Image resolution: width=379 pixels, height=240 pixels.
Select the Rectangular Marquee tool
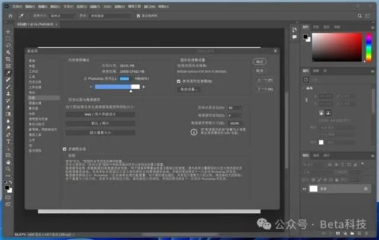(x=8, y=38)
